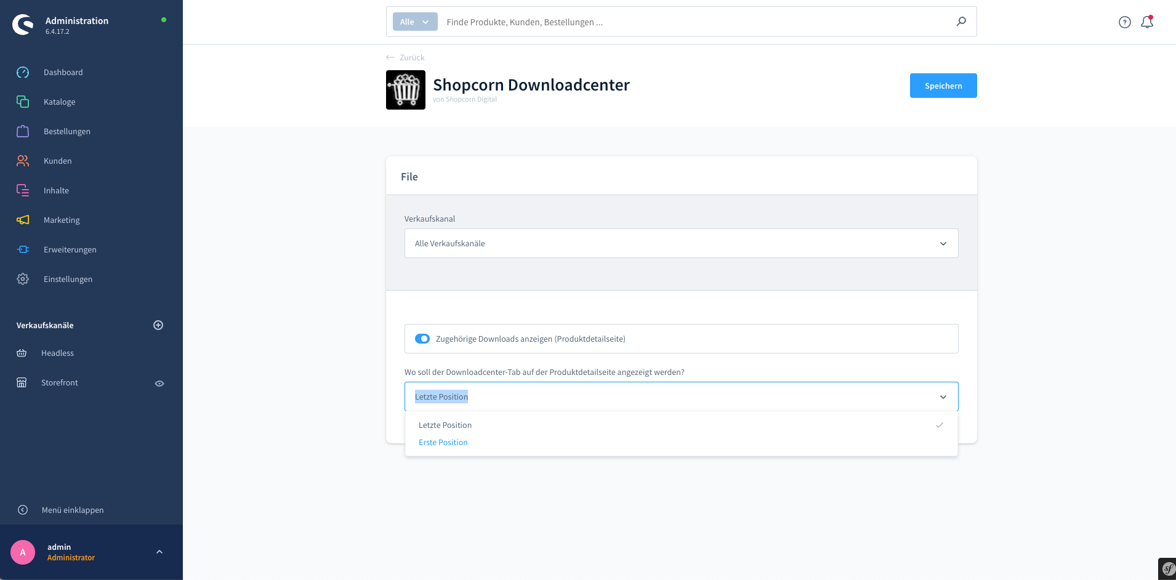
Task: Click the Administration title text
Action: (77, 20)
